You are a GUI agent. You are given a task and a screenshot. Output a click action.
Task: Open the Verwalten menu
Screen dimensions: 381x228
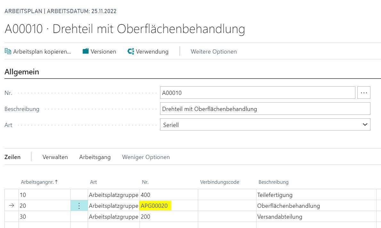(55, 157)
